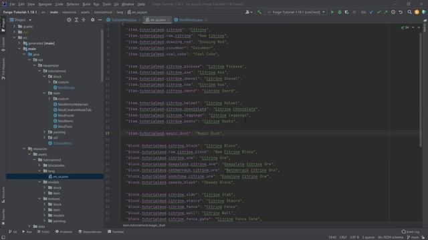
Task: Open the TODO tool window
Action: pos(43,232)
